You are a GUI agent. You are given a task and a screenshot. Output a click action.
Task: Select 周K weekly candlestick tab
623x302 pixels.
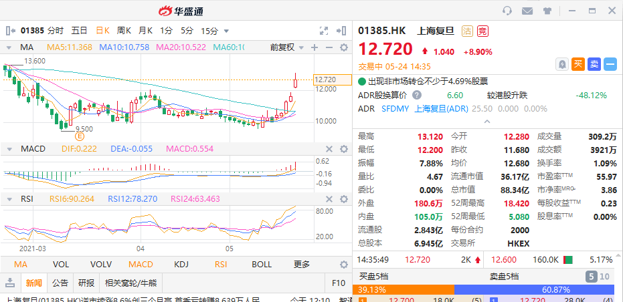124,31
